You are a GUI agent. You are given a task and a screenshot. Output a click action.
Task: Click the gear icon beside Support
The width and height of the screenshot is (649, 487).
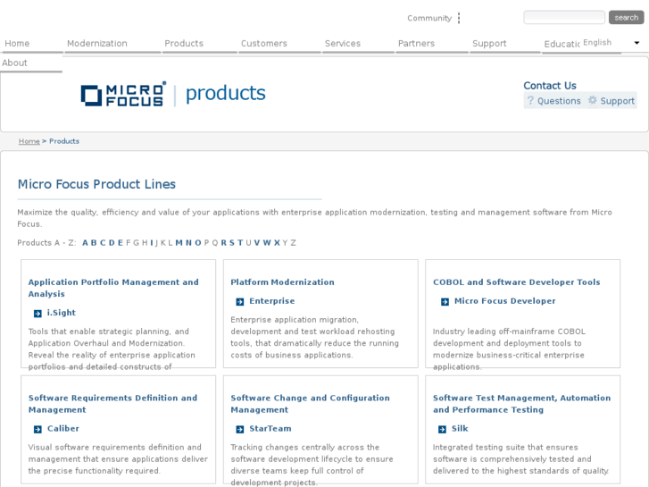[x=593, y=100]
